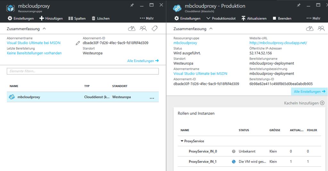Image resolution: width=328 pixels, height=171 pixels.
Task: Open Visual Studio Ultimate bei MSDN link in Produktion blade
Action: pos(200,73)
